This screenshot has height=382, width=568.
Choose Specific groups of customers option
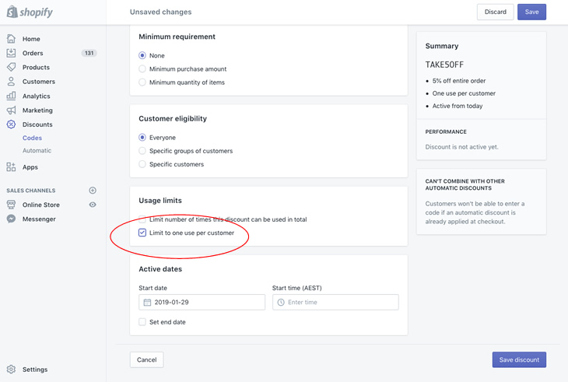142,151
